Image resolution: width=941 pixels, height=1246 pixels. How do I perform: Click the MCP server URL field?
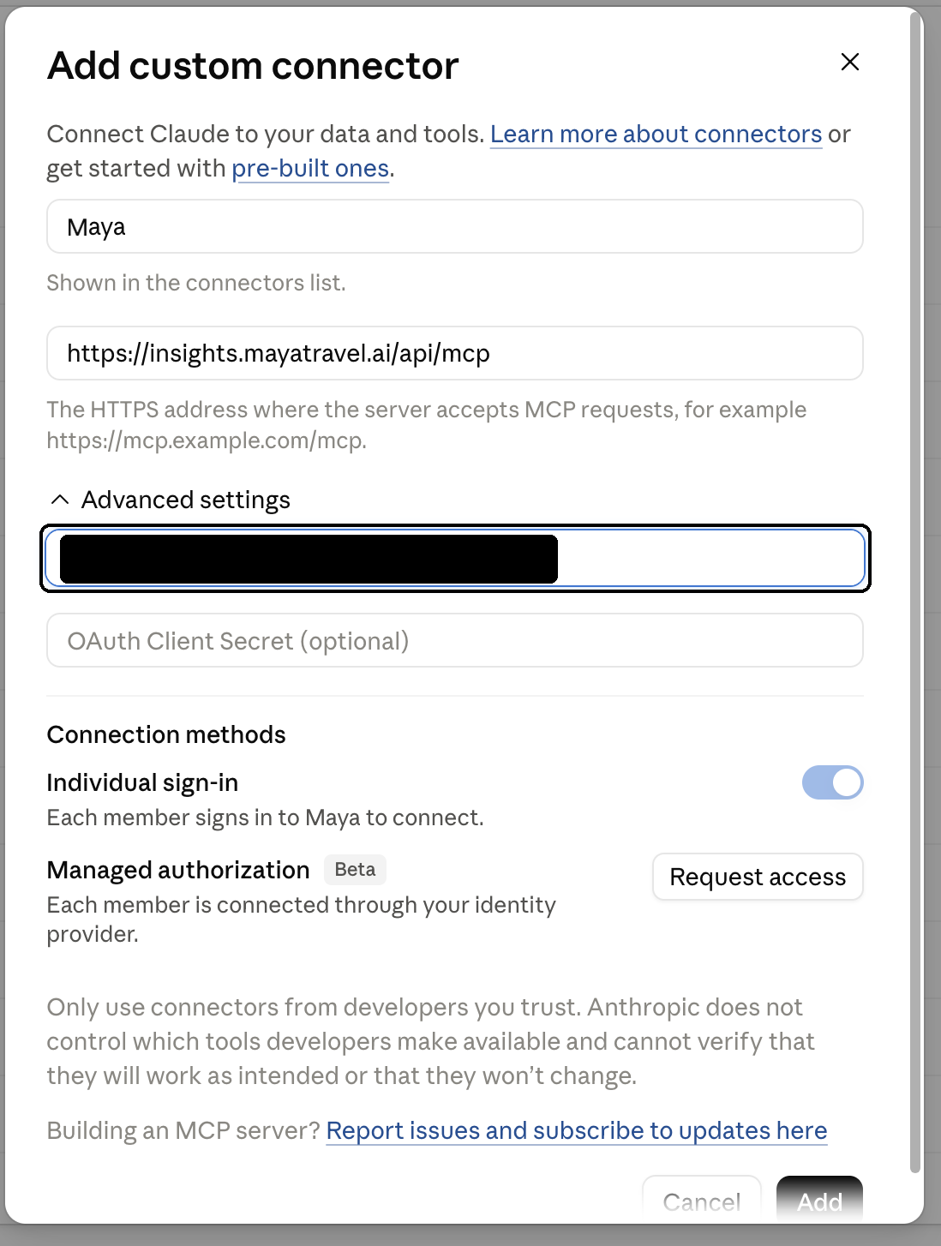tap(455, 353)
